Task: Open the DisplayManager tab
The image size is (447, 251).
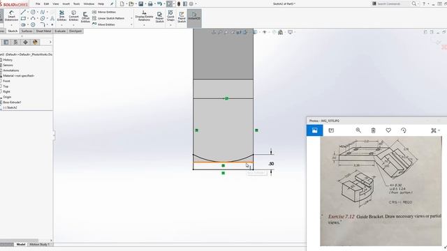Action: [35, 42]
